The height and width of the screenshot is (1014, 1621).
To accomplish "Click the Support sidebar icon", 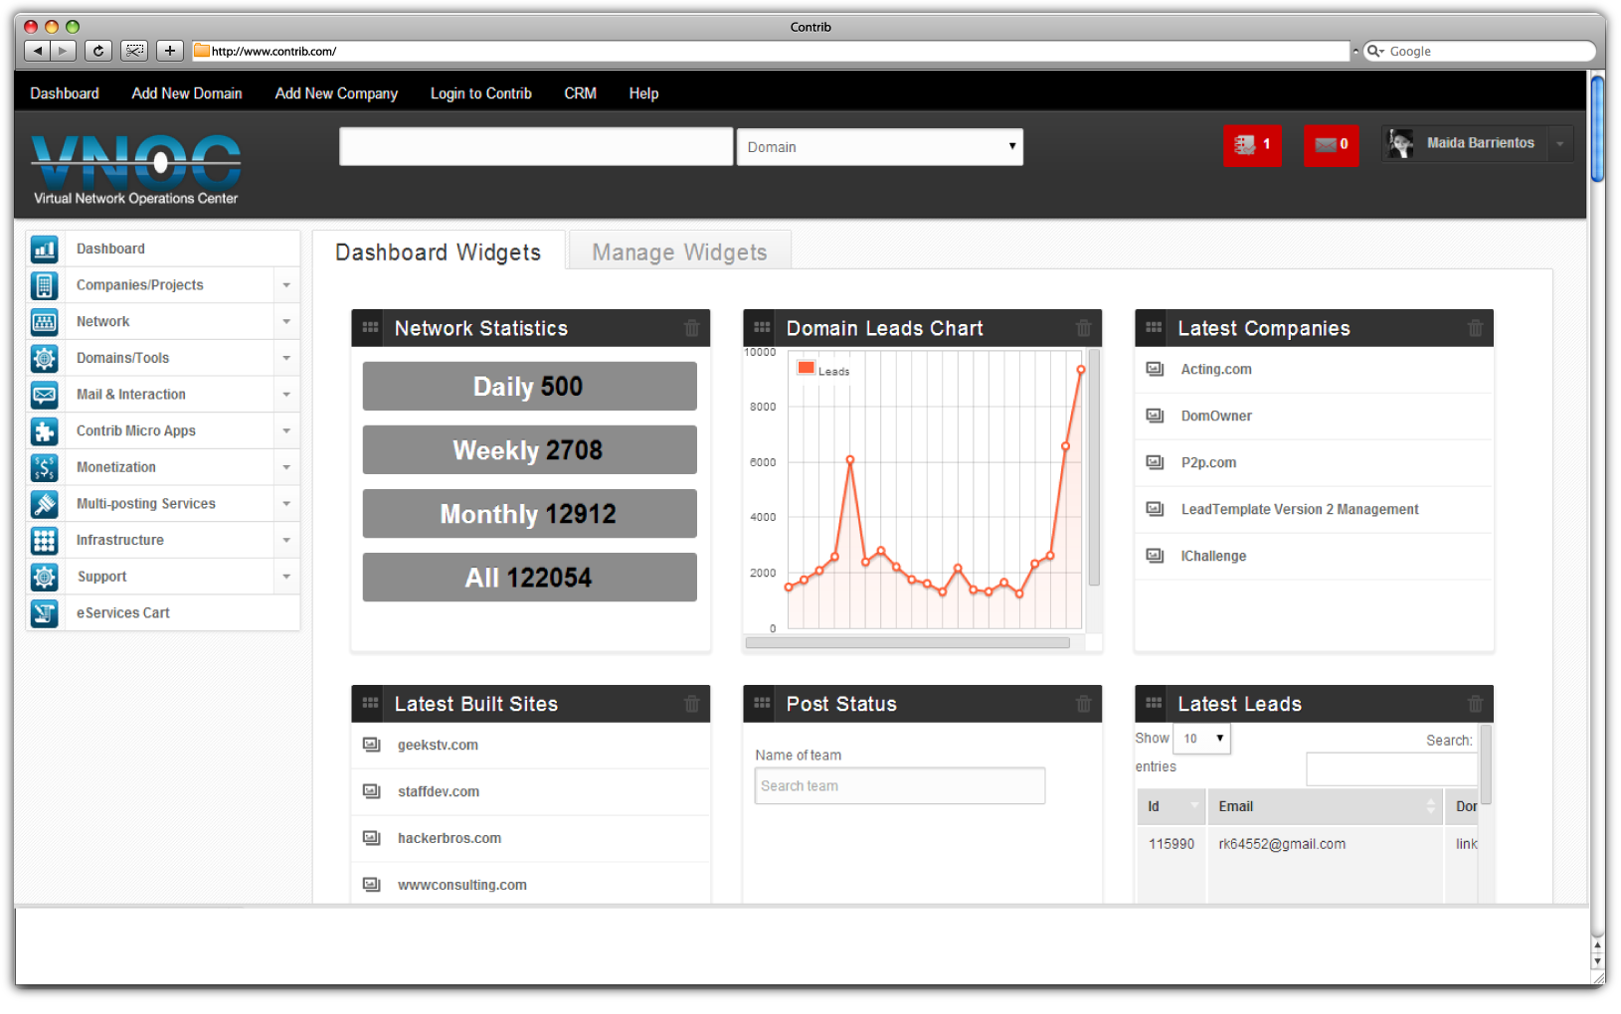I will (x=44, y=577).
